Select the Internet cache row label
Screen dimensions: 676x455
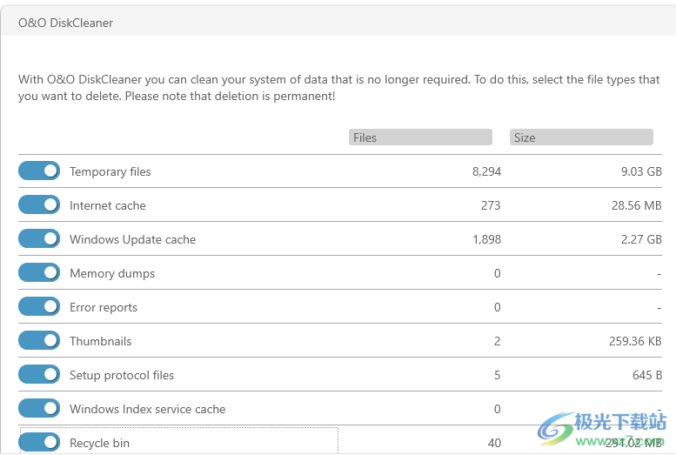tap(108, 205)
